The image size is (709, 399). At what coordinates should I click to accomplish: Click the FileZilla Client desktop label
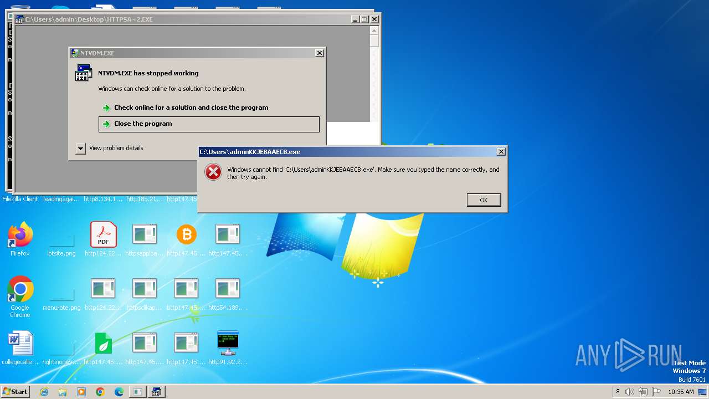[20, 199]
